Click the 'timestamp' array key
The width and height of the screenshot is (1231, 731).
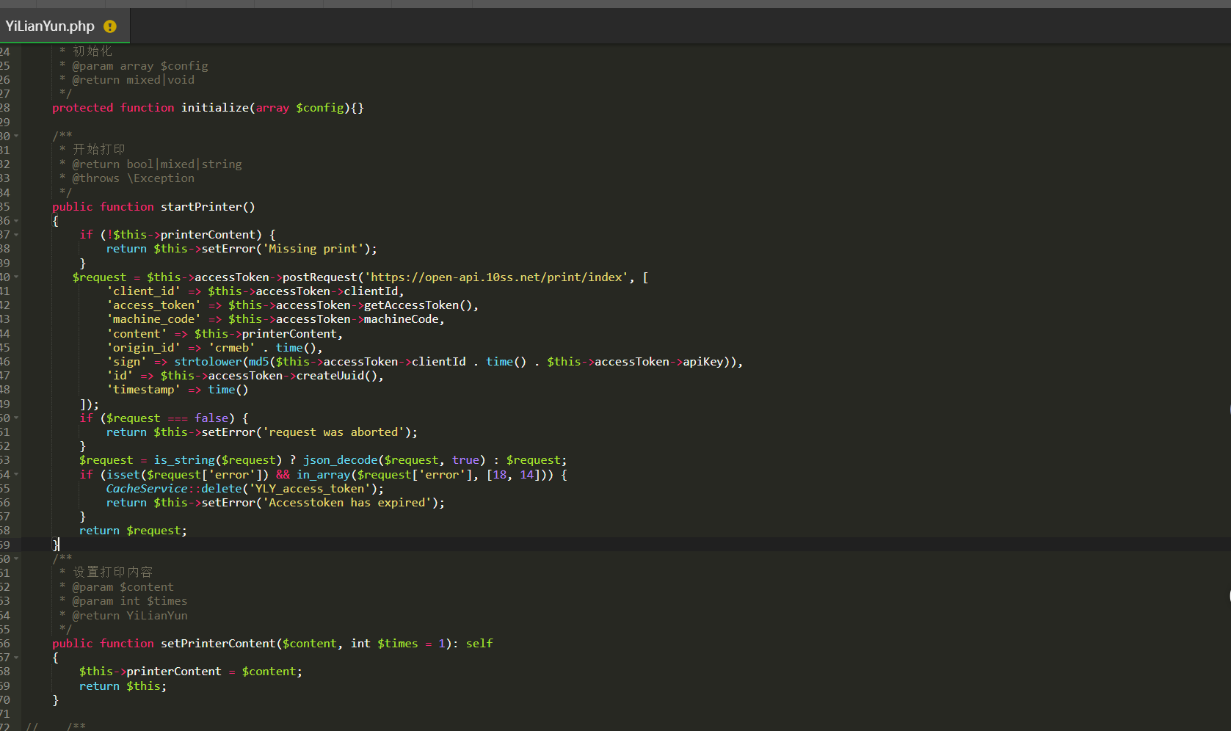point(143,390)
